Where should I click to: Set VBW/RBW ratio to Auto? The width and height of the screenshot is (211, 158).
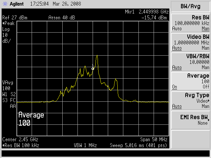pos(177,68)
